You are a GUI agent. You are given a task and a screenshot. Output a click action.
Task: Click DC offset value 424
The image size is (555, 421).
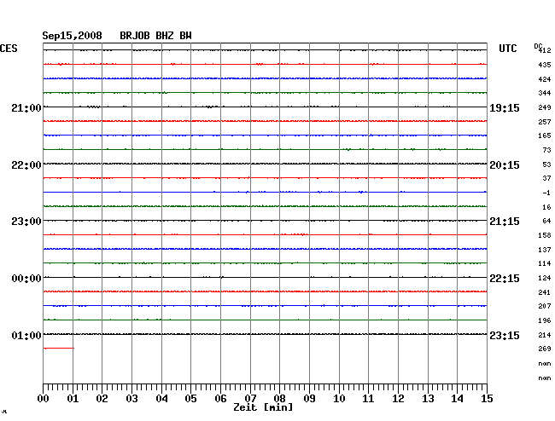545,79
